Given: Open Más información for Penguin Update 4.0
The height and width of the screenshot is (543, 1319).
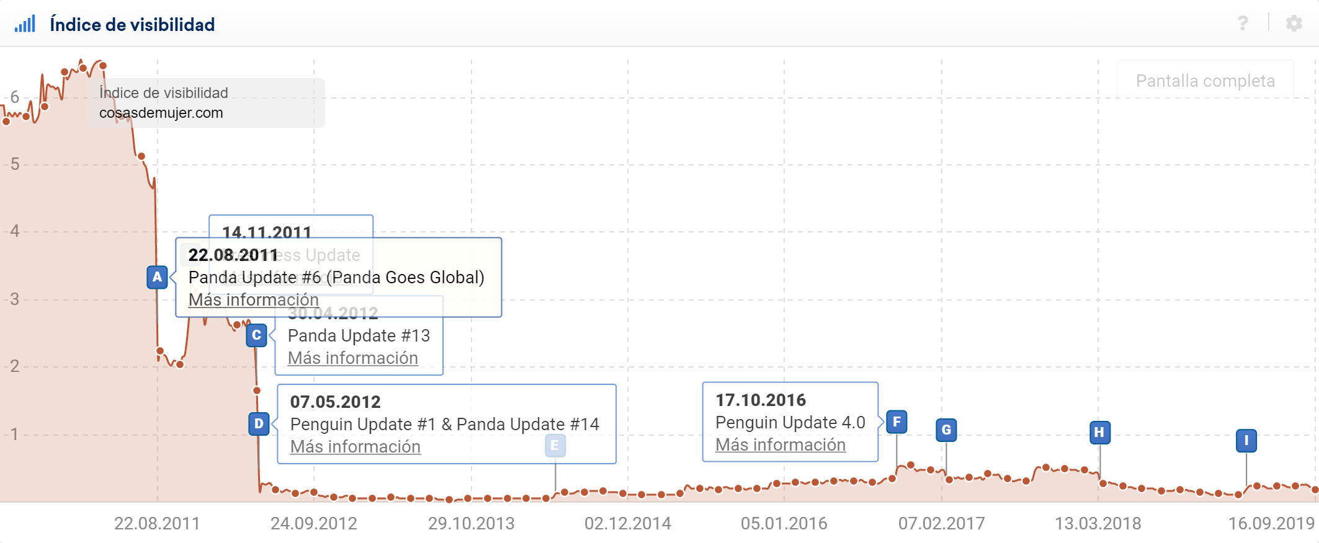Looking at the screenshot, I should pos(780,445).
